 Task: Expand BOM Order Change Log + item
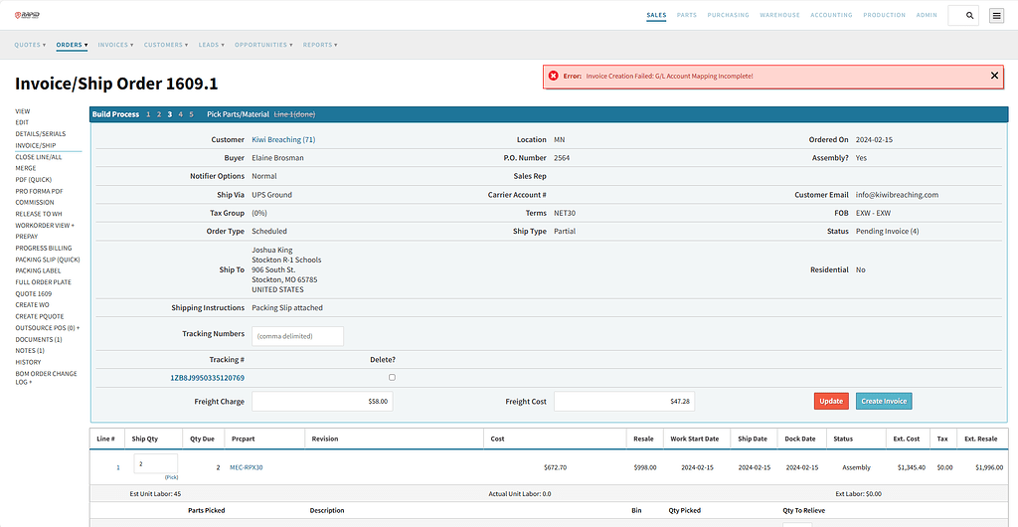coord(46,378)
